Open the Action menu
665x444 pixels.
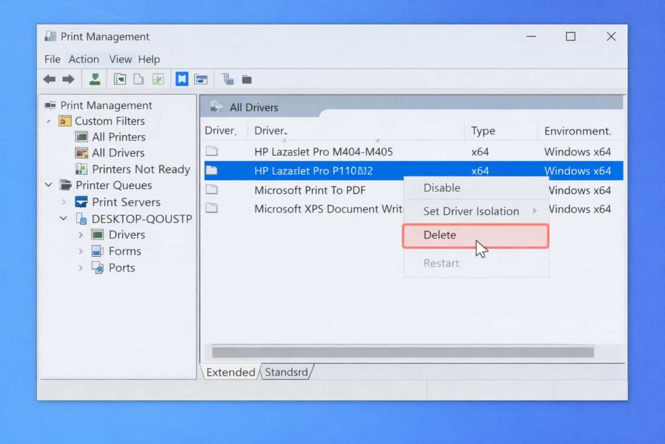pos(84,59)
